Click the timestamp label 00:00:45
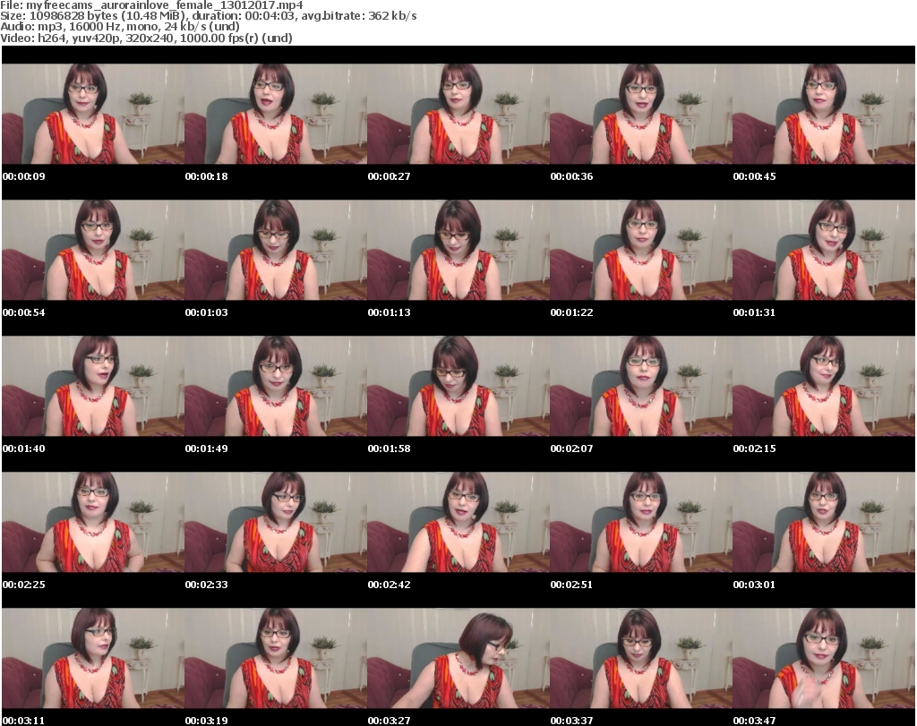917x726 pixels. click(x=754, y=176)
